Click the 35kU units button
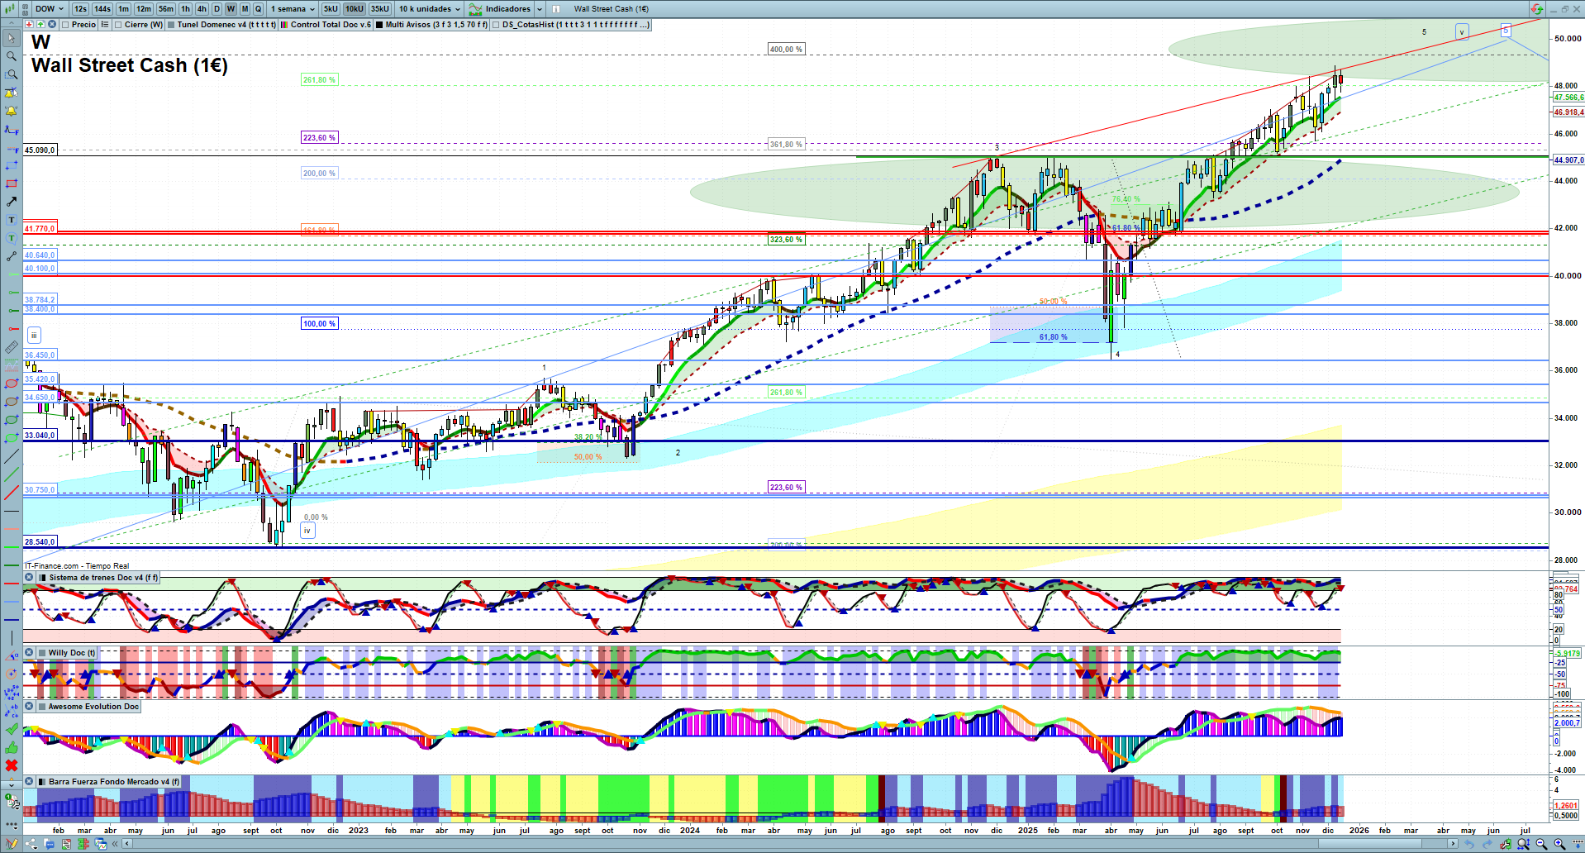 point(379,9)
